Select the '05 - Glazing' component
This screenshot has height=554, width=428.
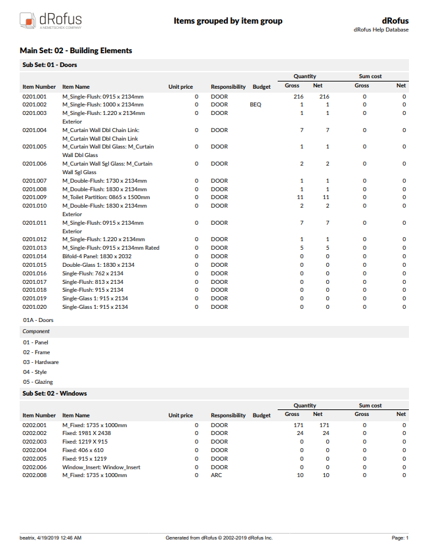pos(38,382)
